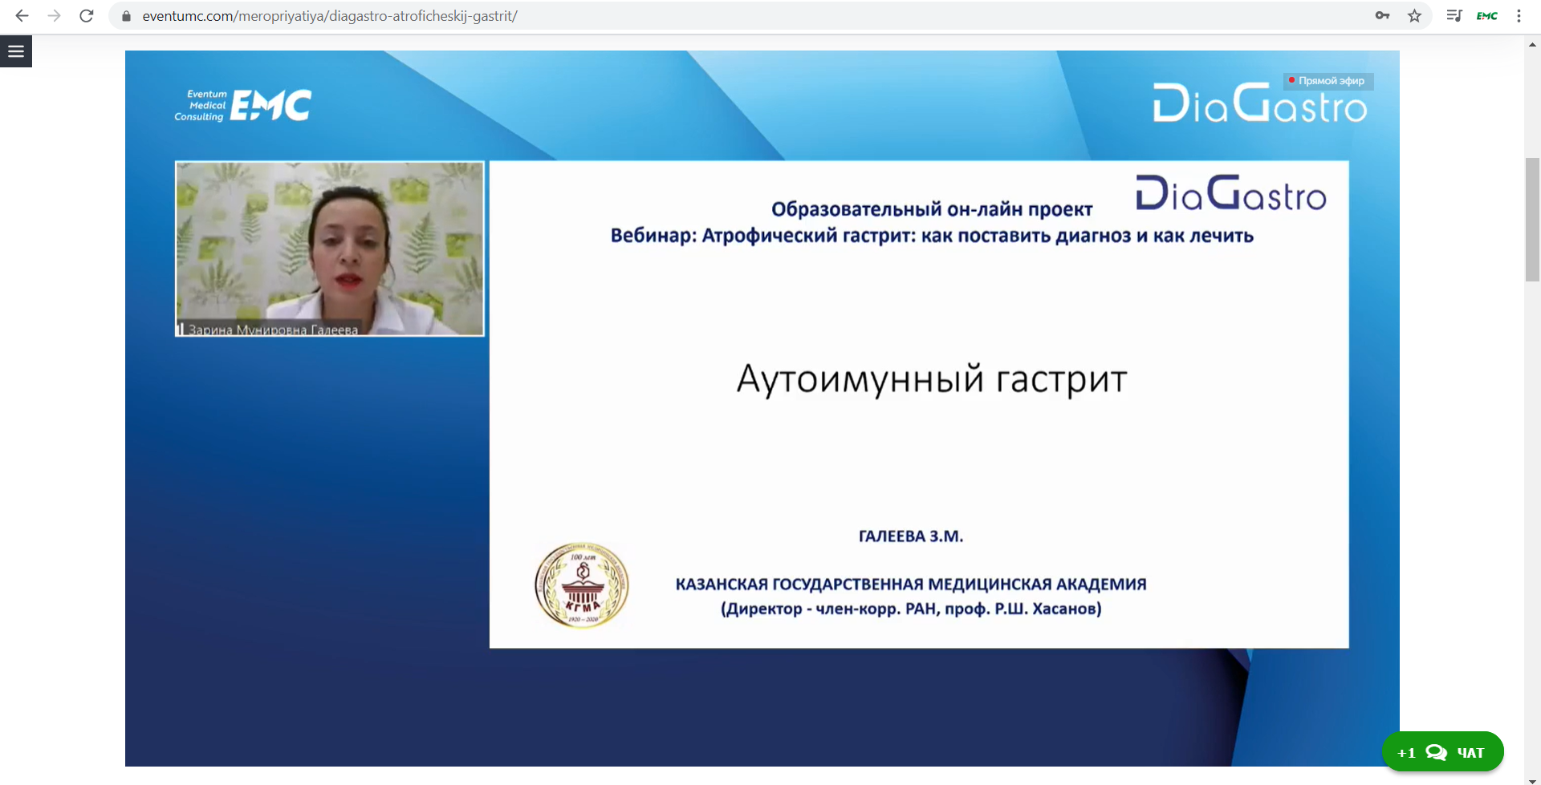Click the vertical scrollbar thumb
Screen dimensions: 1541x785
point(1532,220)
